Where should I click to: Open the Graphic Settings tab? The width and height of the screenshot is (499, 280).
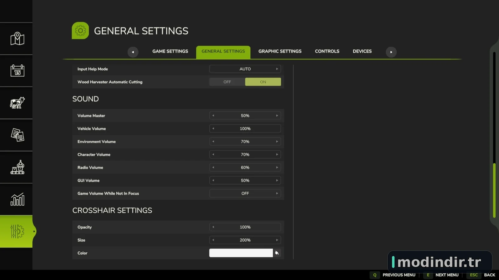pos(280,51)
